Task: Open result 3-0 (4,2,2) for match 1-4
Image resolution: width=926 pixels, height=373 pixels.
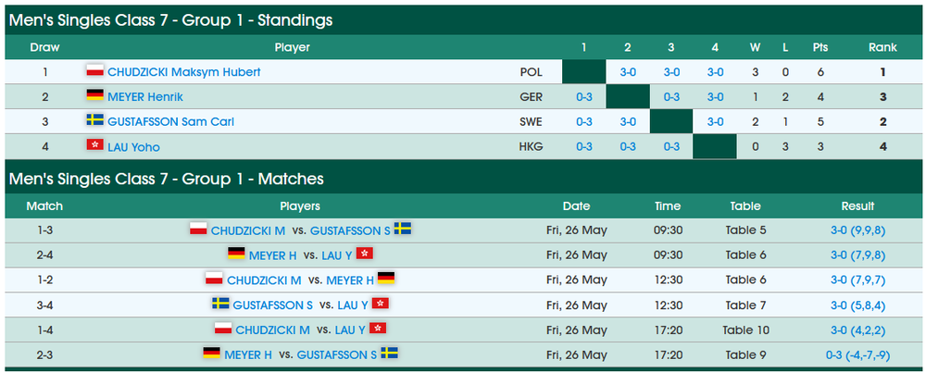Action: coord(857,329)
